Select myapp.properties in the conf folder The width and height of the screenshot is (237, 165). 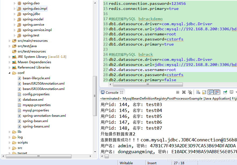point(37,105)
